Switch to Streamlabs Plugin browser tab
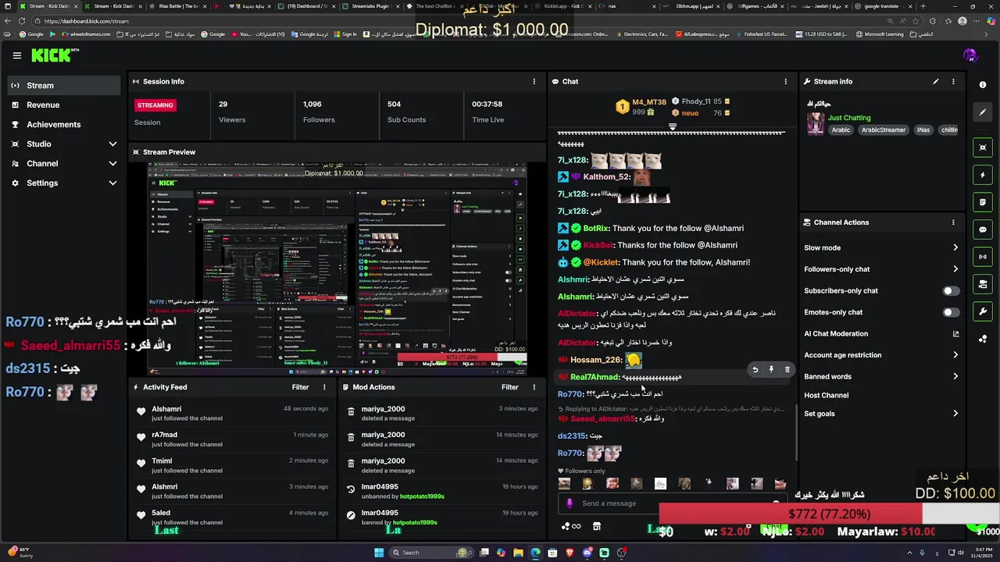Screen dimensions: 1000x562 tap(372, 6)
